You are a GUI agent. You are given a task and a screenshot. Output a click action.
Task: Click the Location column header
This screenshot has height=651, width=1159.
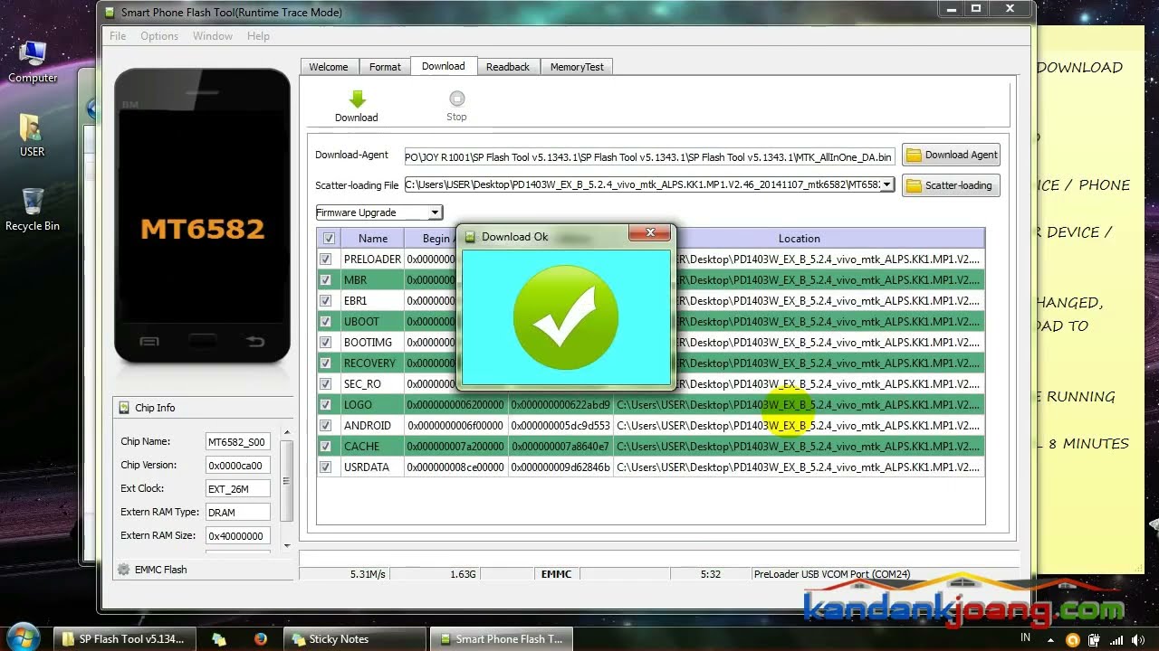(800, 239)
